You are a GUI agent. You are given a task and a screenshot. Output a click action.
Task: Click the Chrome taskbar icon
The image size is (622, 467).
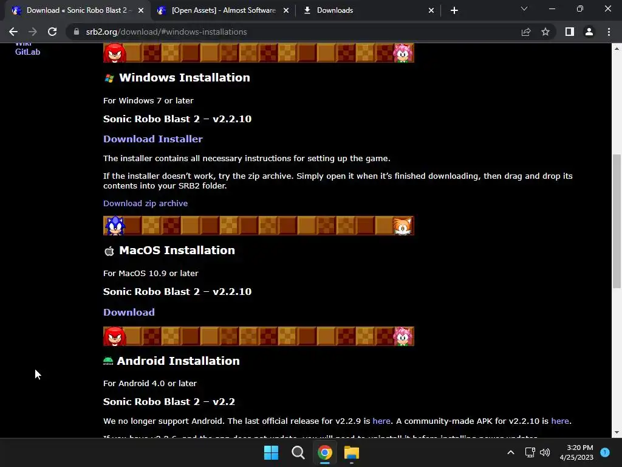(325, 452)
